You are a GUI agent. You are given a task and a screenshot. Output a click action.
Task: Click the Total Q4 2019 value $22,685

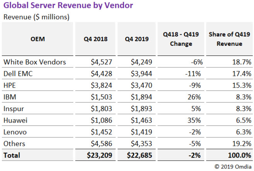pos(139,155)
